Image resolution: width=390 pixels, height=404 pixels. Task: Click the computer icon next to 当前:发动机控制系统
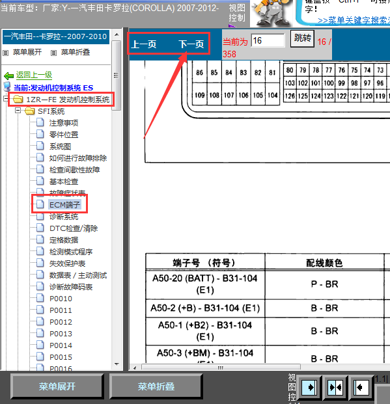coord(7,87)
